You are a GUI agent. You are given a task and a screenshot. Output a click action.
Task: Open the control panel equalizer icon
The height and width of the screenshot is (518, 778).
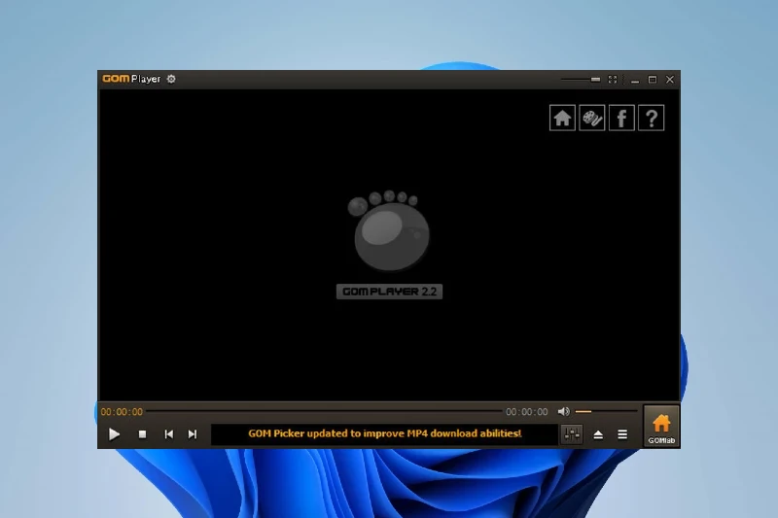(572, 434)
